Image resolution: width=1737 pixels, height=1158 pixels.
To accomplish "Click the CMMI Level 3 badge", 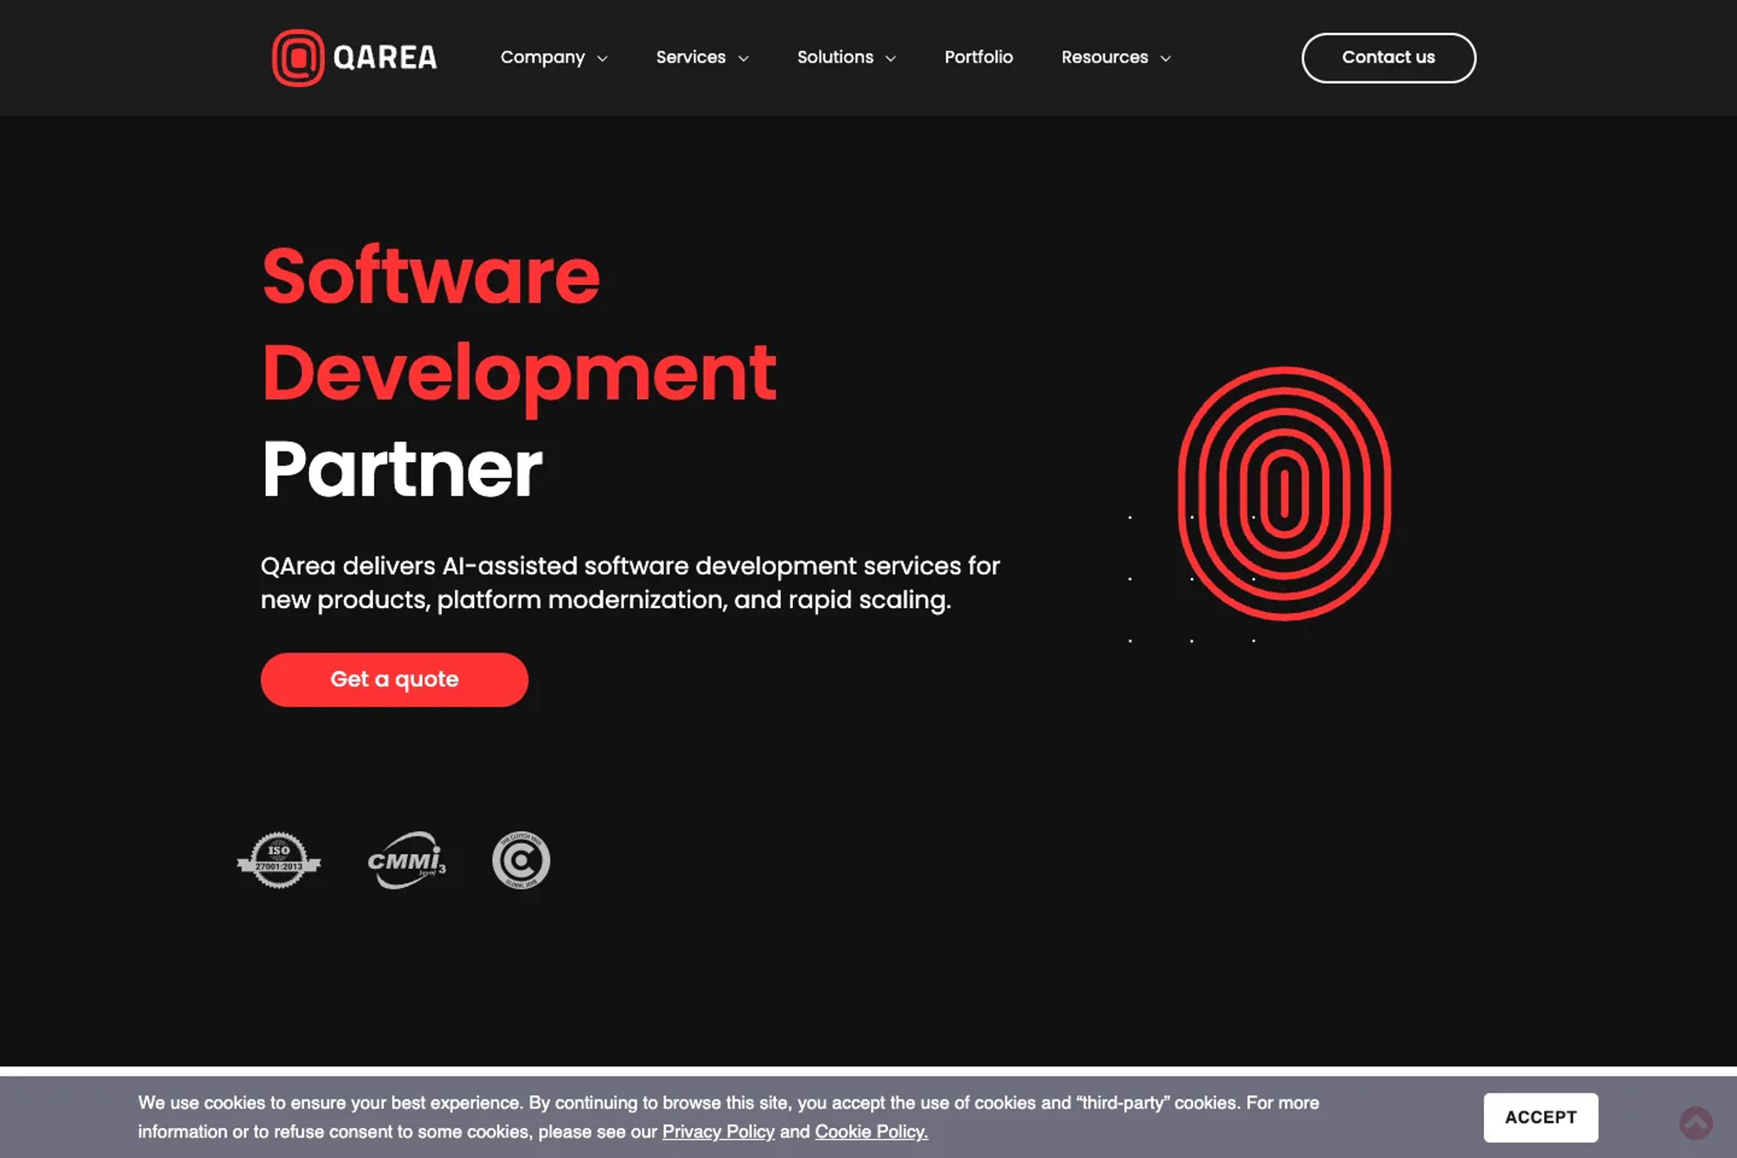I will pos(407,860).
